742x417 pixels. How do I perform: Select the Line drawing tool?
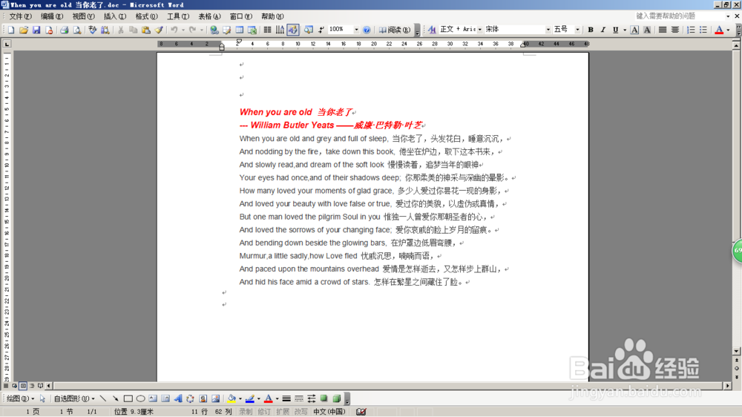pos(103,398)
